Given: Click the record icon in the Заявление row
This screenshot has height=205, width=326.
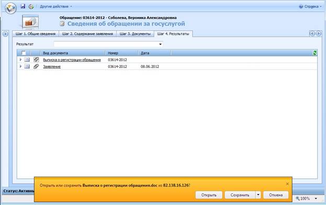Looking at the screenshot, I should click(x=27, y=66).
